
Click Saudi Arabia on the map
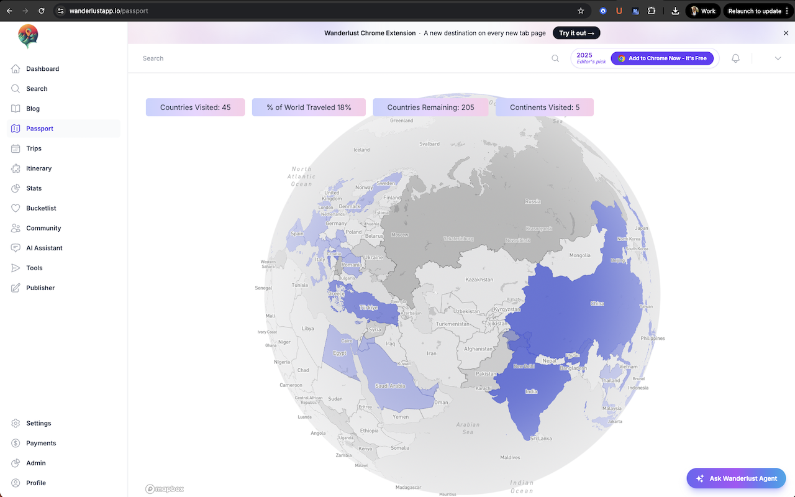[x=390, y=386]
